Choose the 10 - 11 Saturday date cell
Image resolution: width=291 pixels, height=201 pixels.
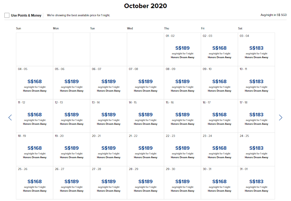tap(256, 83)
